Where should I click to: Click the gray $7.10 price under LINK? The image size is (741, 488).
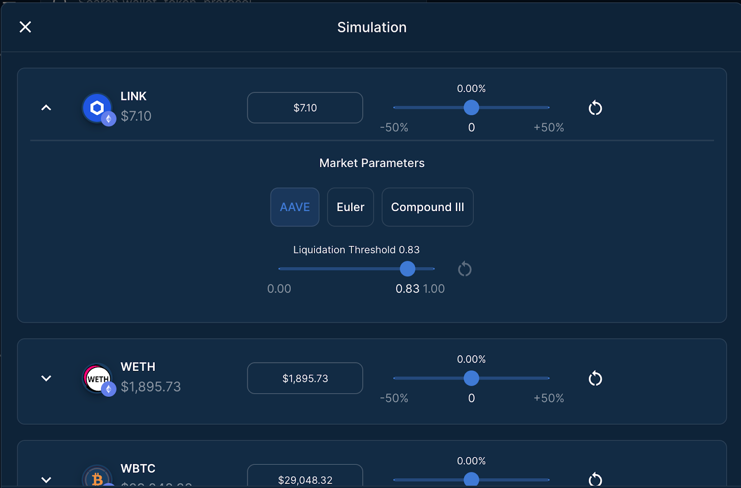click(136, 116)
